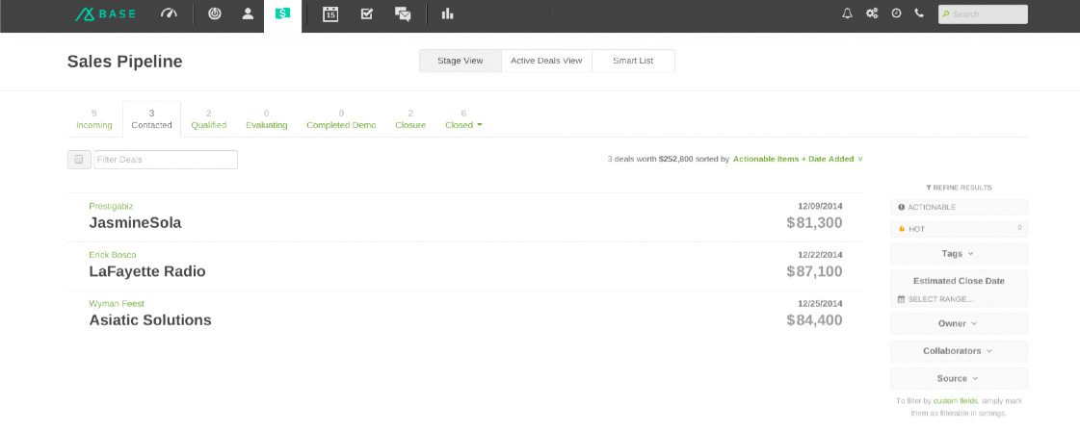Open the contacts person icon

pyautogui.click(x=248, y=13)
